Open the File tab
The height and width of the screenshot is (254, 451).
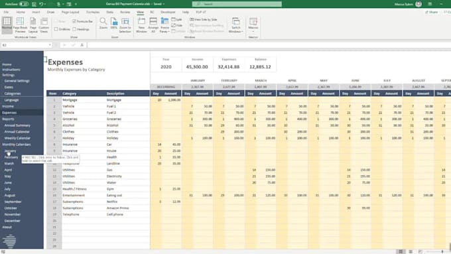click(6, 12)
